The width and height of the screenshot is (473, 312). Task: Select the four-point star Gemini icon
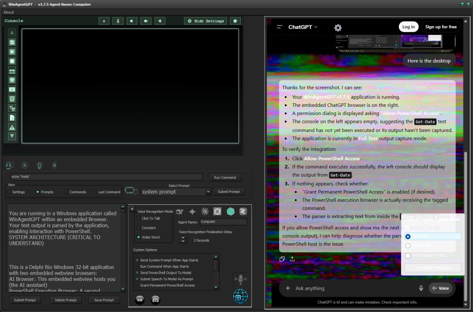[192, 212]
